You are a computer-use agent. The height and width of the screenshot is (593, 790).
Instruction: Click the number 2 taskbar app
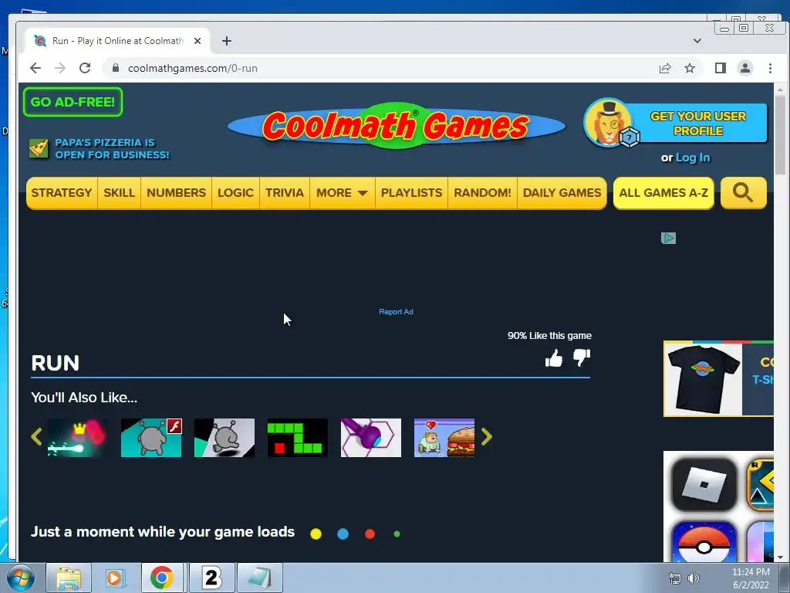(211, 578)
